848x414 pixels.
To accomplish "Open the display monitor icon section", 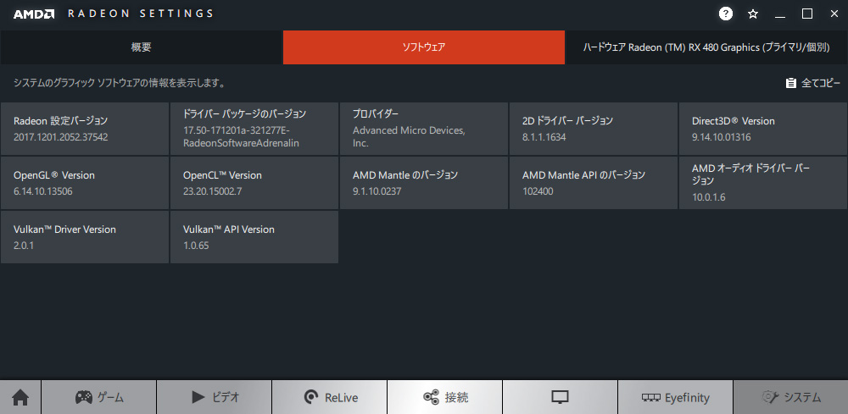I will point(560,397).
